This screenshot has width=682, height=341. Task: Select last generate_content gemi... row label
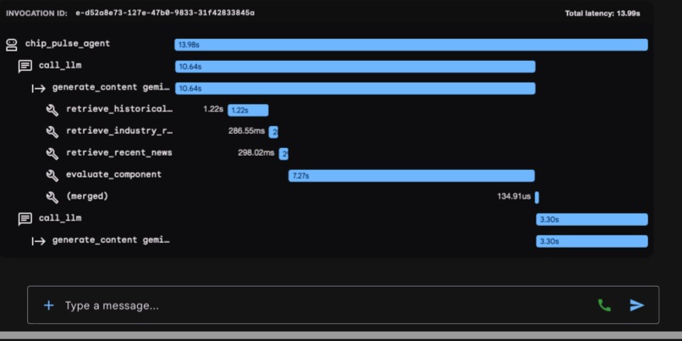(x=111, y=240)
